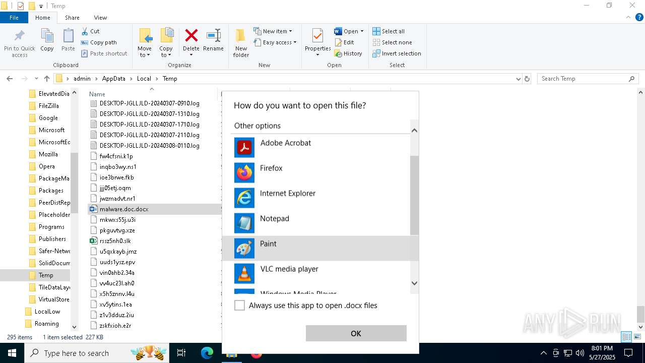Switch to details view toggle

pyautogui.click(x=627, y=337)
